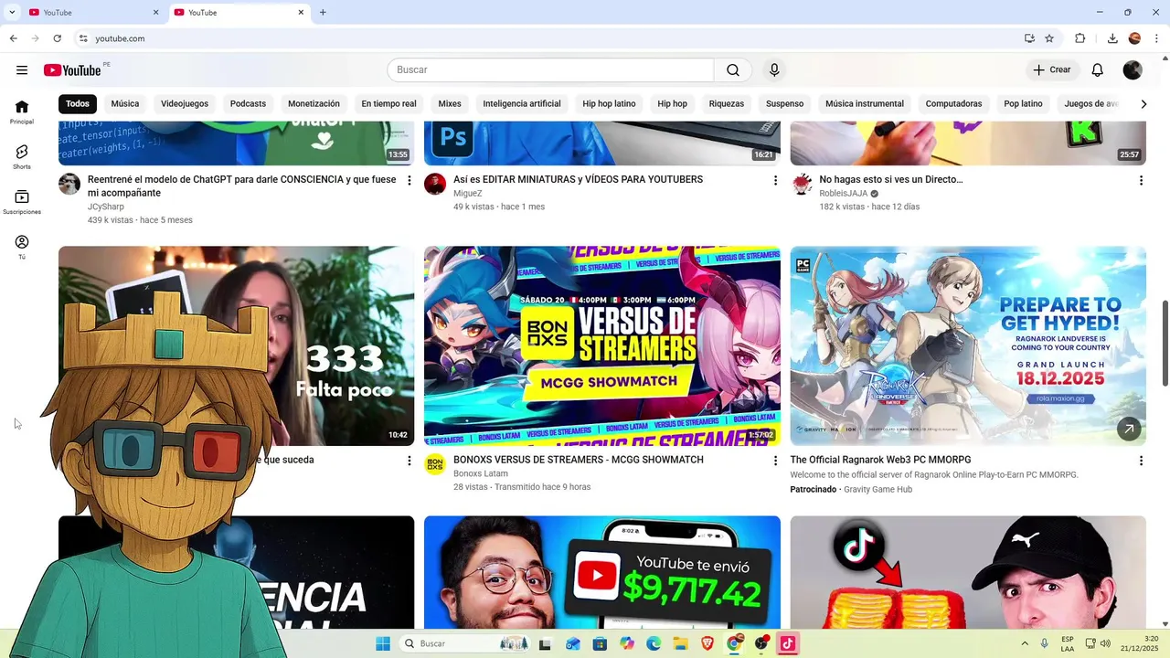1170x658 pixels.
Task: Open the Tú section in sidebar
Action: tap(22, 247)
